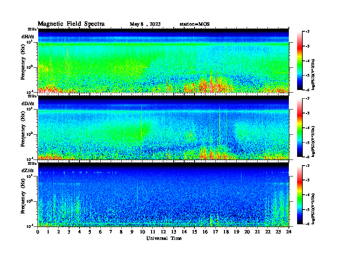The width and height of the screenshot is (344, 266).
Task: Click the "-5" tick on dD/dt color scale
Action: click(x=307, y=143)
